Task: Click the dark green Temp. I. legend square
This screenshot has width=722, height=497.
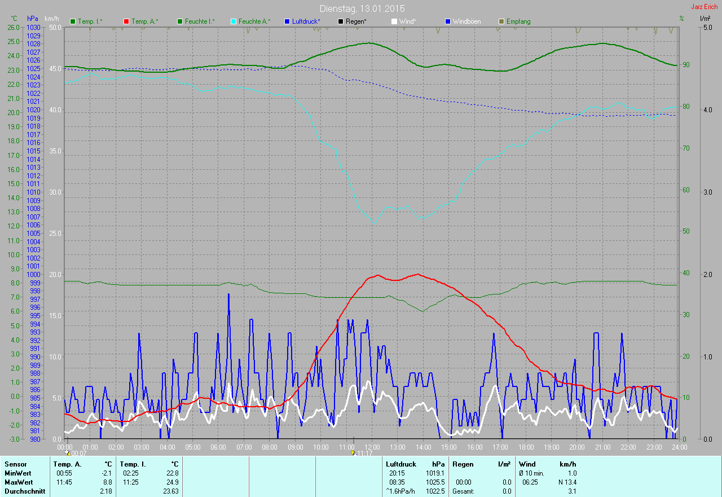Action: click(73, 21)
